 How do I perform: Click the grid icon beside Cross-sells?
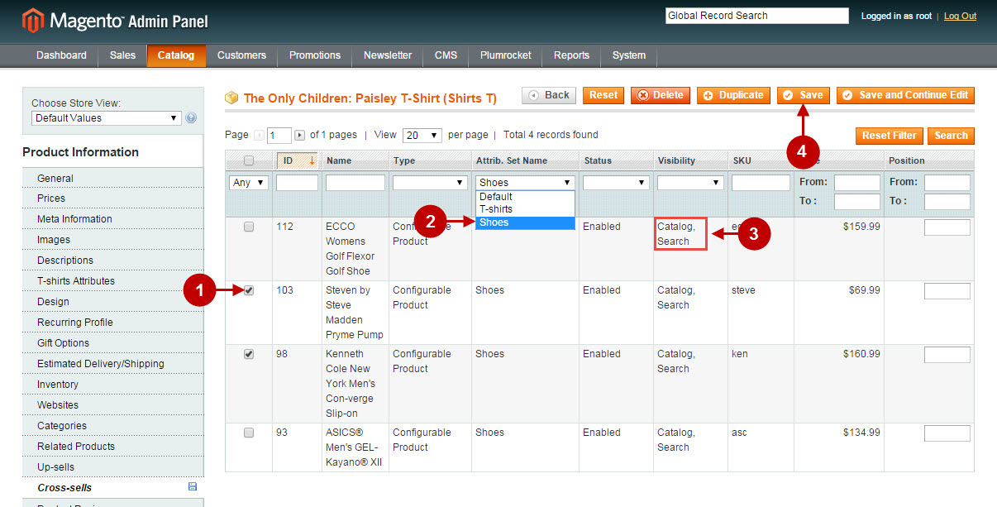(x=193, y=487)
